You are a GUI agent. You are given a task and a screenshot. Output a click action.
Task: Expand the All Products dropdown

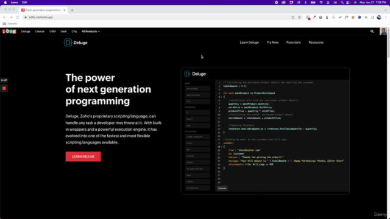coord(91,32)
